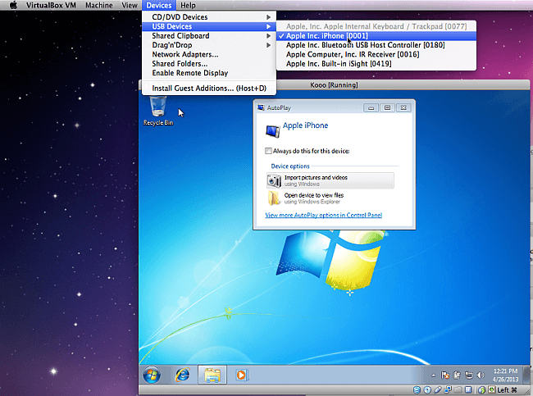Open the View menu
The width and height of the screenshot is (533, 396).
click(x=130, y=5)
